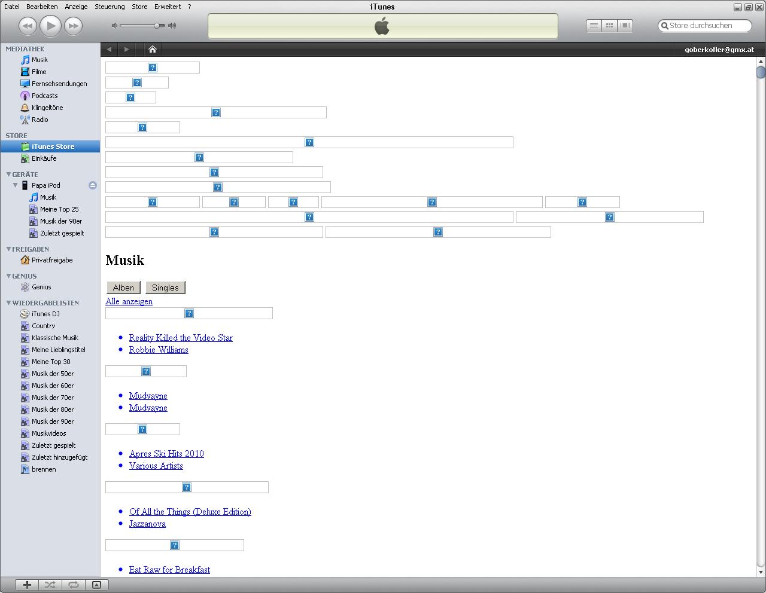Select the Meine Lieblingstitel playlist
Image resolution: width=766 pixels, height=593 pixels.
pos(58,350)
